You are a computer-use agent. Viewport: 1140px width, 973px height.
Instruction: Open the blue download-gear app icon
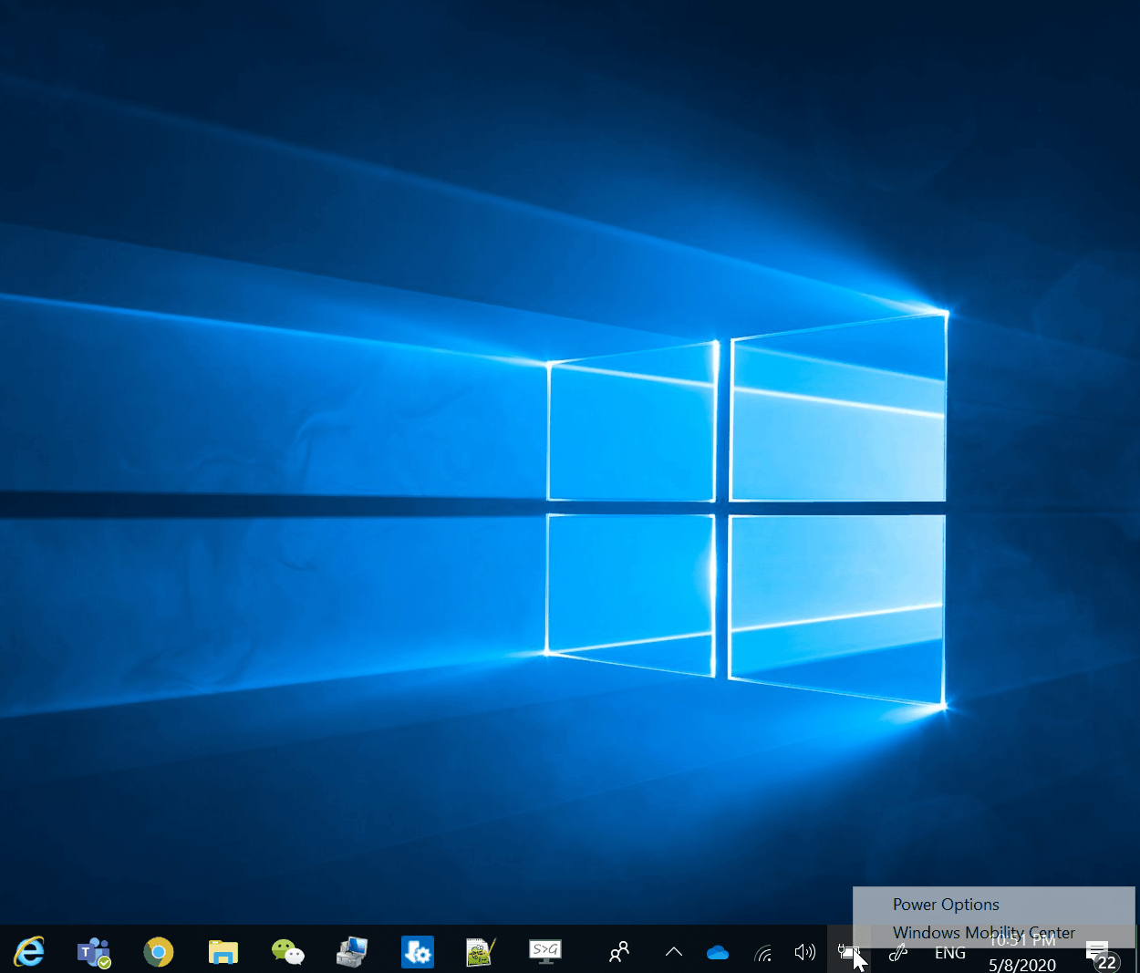(x=417, y=952)
